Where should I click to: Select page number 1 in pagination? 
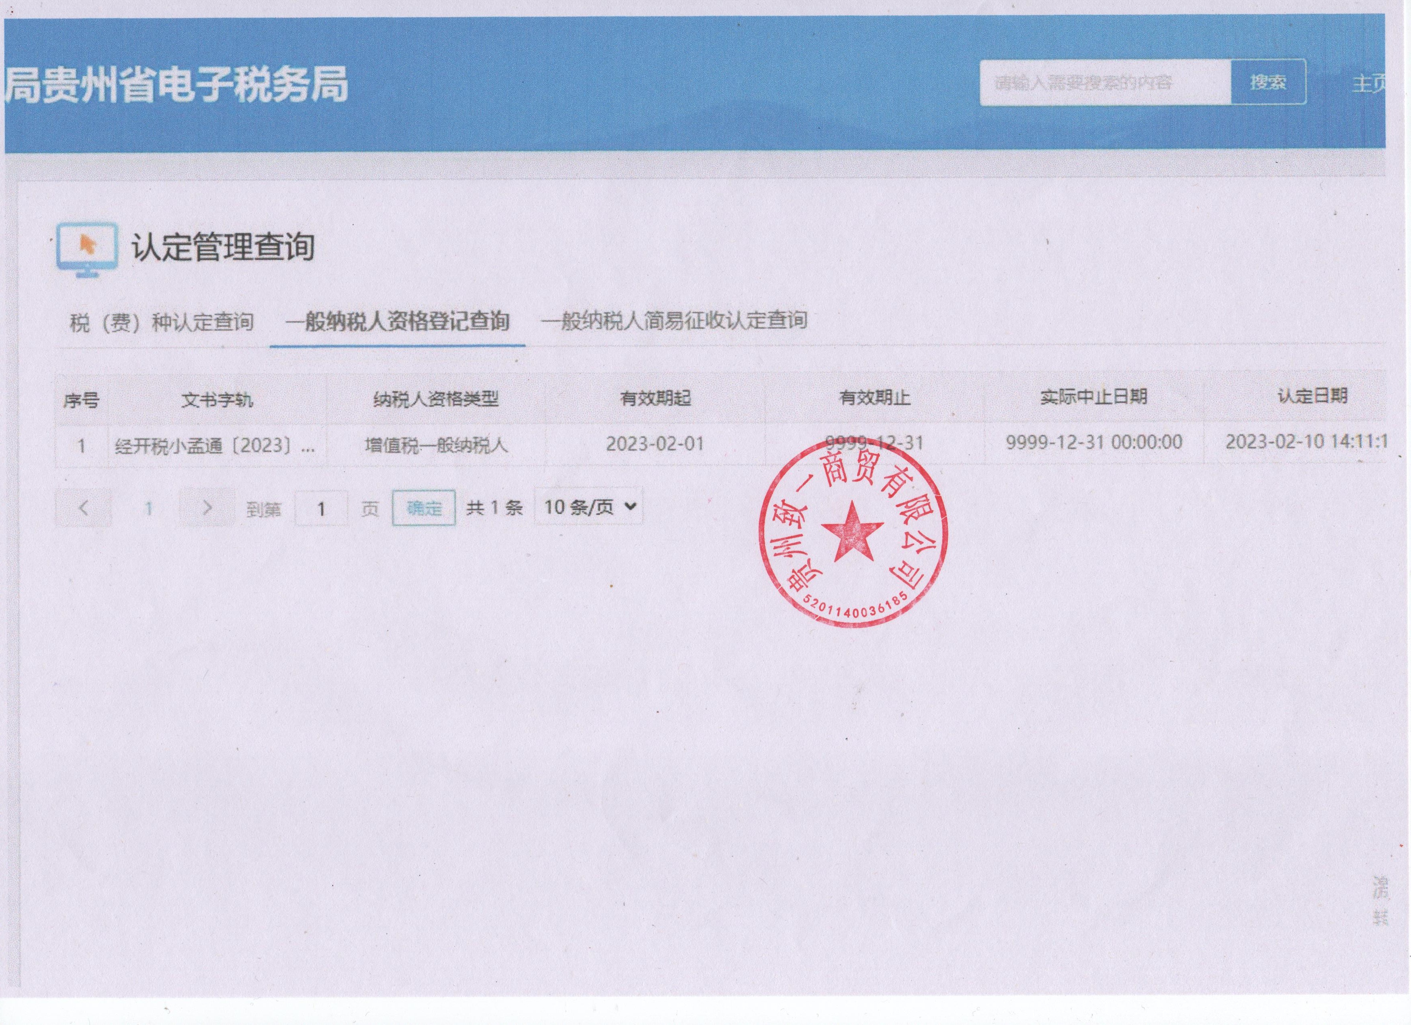coord(148,509)
